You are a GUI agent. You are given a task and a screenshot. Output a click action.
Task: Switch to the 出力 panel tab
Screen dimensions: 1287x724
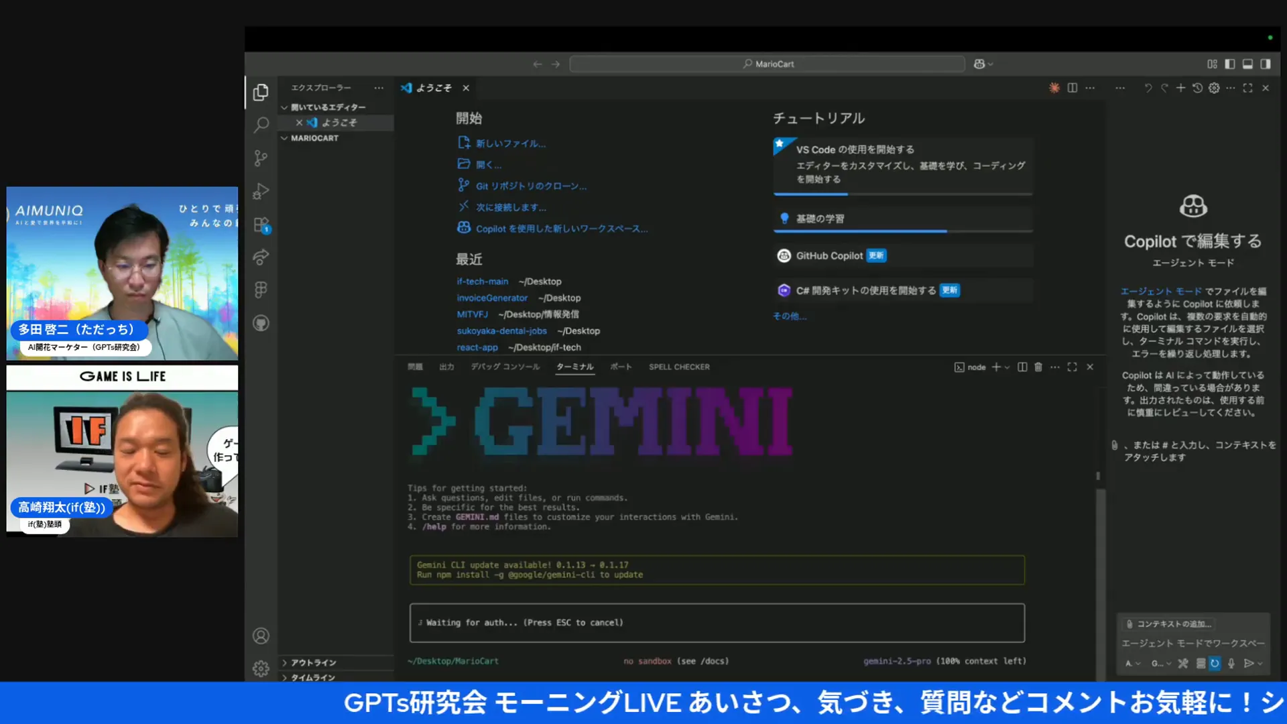click(x=446, y=367)
